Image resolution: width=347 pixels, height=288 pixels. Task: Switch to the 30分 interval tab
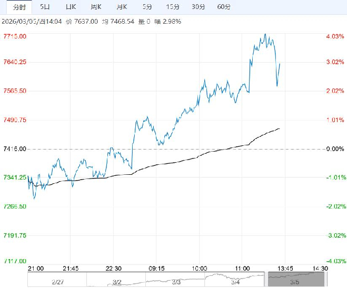point(198,7)
